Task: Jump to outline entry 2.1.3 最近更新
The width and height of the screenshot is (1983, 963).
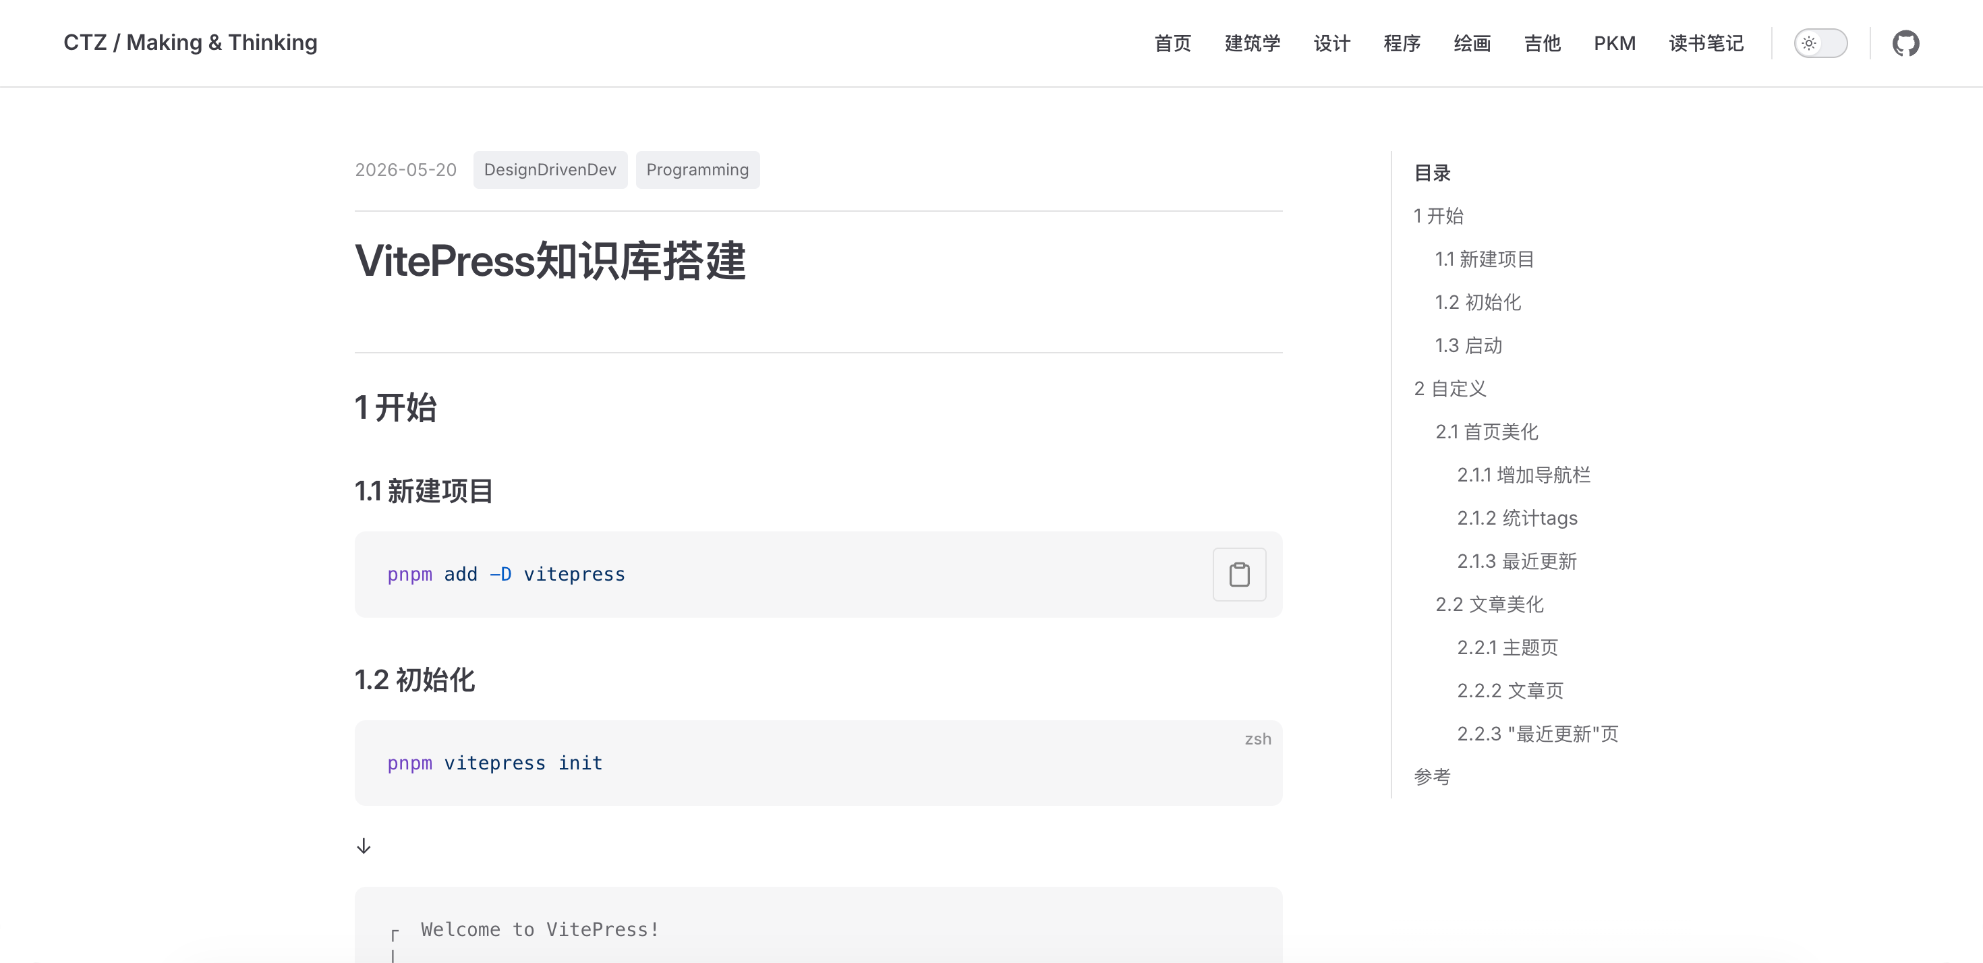Action: click(x=1516, y=560)
